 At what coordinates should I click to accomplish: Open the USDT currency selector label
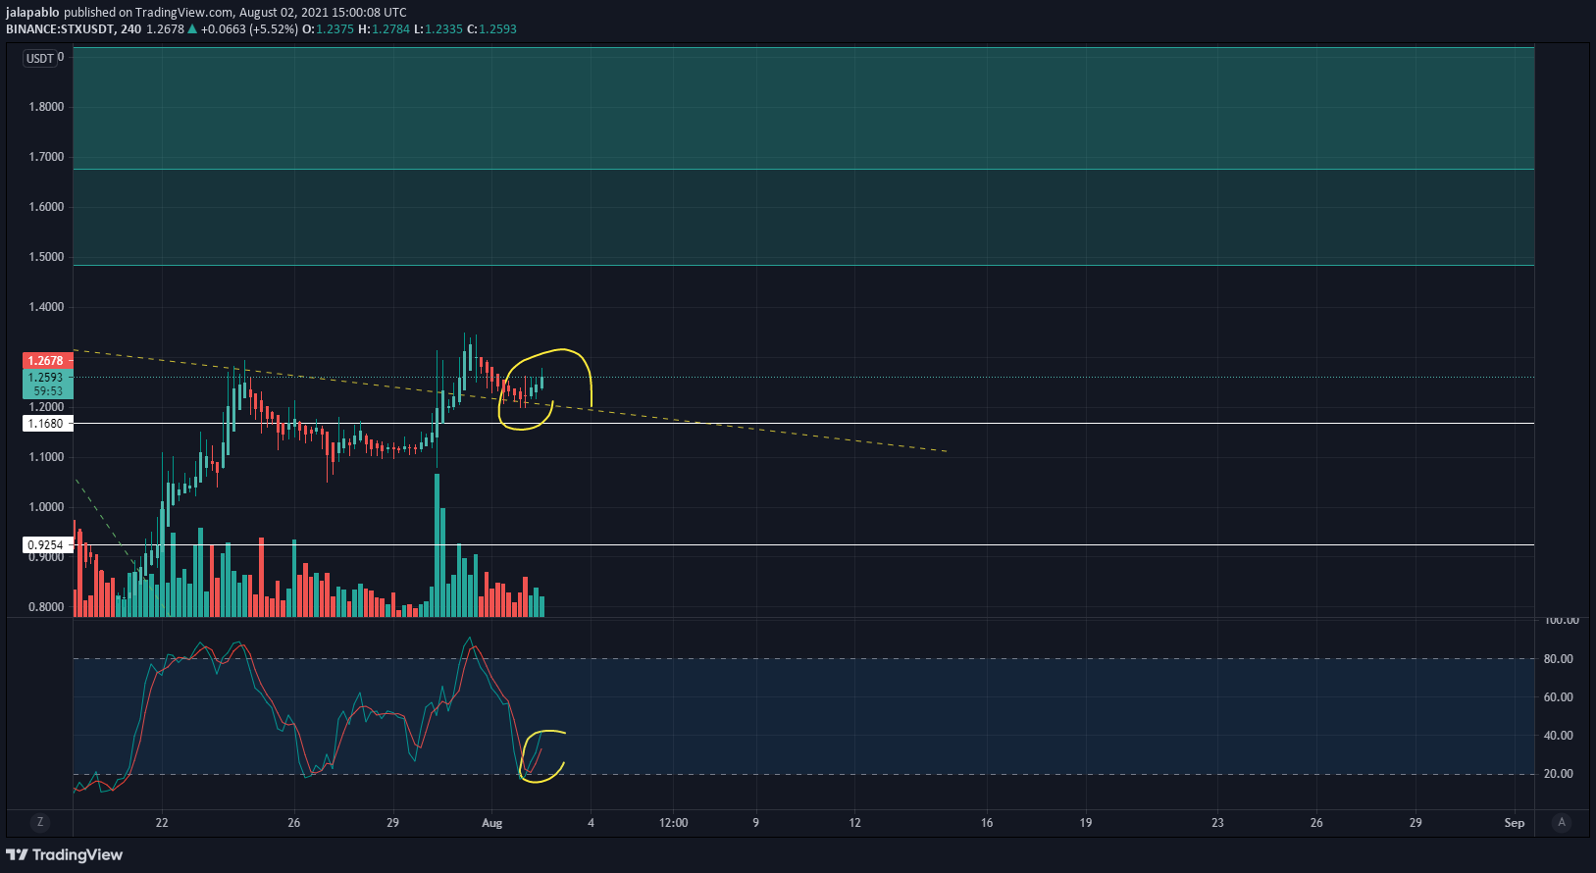point(40,59)
